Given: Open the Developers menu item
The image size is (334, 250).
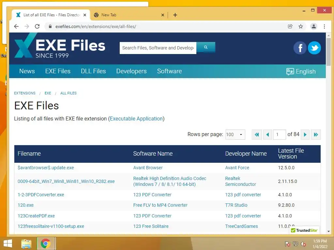Looking at the screenshot, I should click(131, 71).
